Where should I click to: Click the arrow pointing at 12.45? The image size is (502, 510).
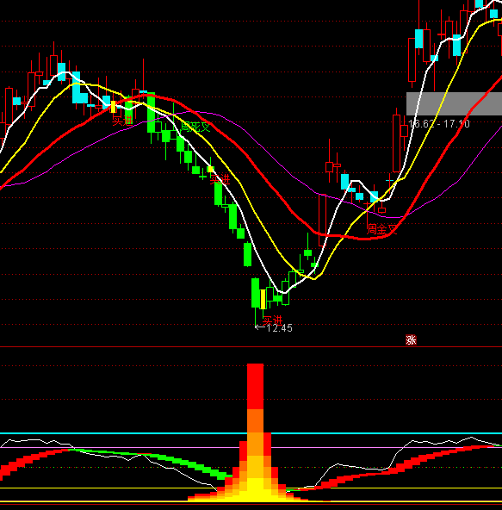pyautogui.click(x=260, y=327)
